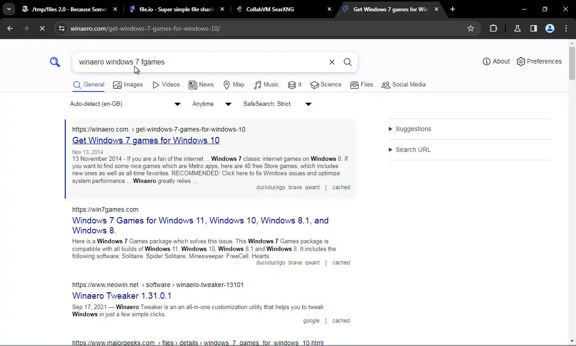Close the /tmp/files 2.0 tab
576x346 pixels.
pos(115,9)
